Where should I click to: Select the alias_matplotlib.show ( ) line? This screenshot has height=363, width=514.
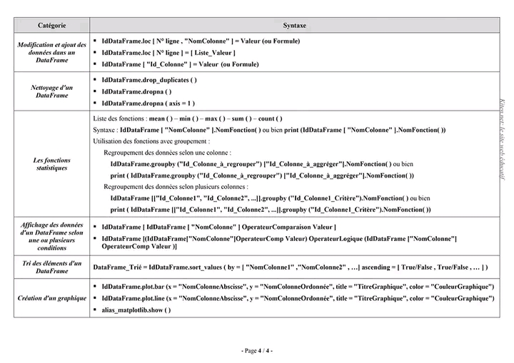point(136,310)
